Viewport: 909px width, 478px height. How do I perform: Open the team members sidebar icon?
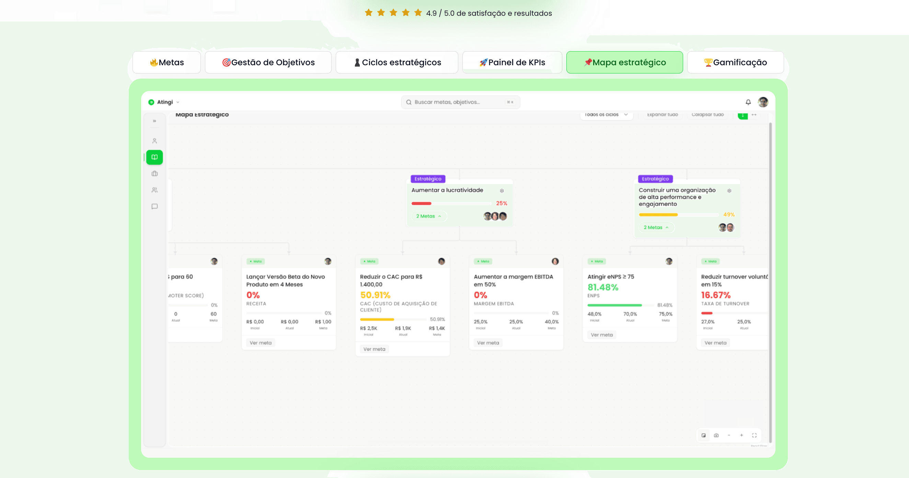click(154, 190)
